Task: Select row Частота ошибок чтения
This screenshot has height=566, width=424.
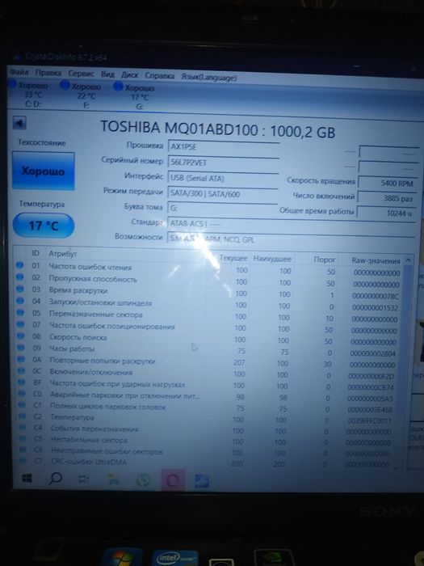Action: point(208,269)
